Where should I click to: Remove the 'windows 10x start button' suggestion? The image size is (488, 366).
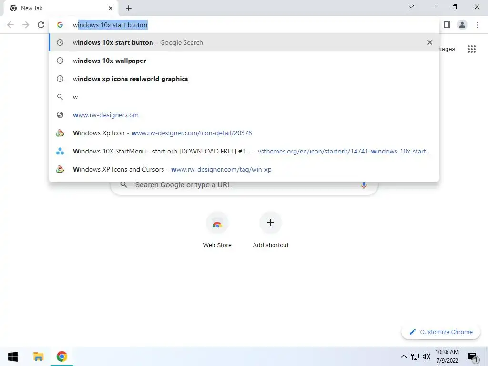pyautogui.click(x=430, y=42)
